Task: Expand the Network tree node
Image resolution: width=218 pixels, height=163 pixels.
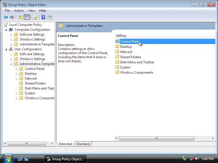Action: pyautogui.click(x=16, y=79)
